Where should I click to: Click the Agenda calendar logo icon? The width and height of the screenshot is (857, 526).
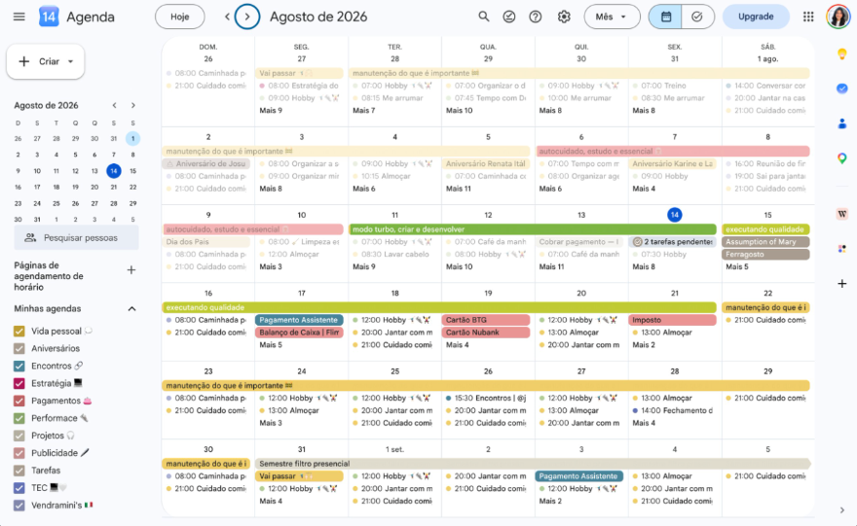coord(49,17)
